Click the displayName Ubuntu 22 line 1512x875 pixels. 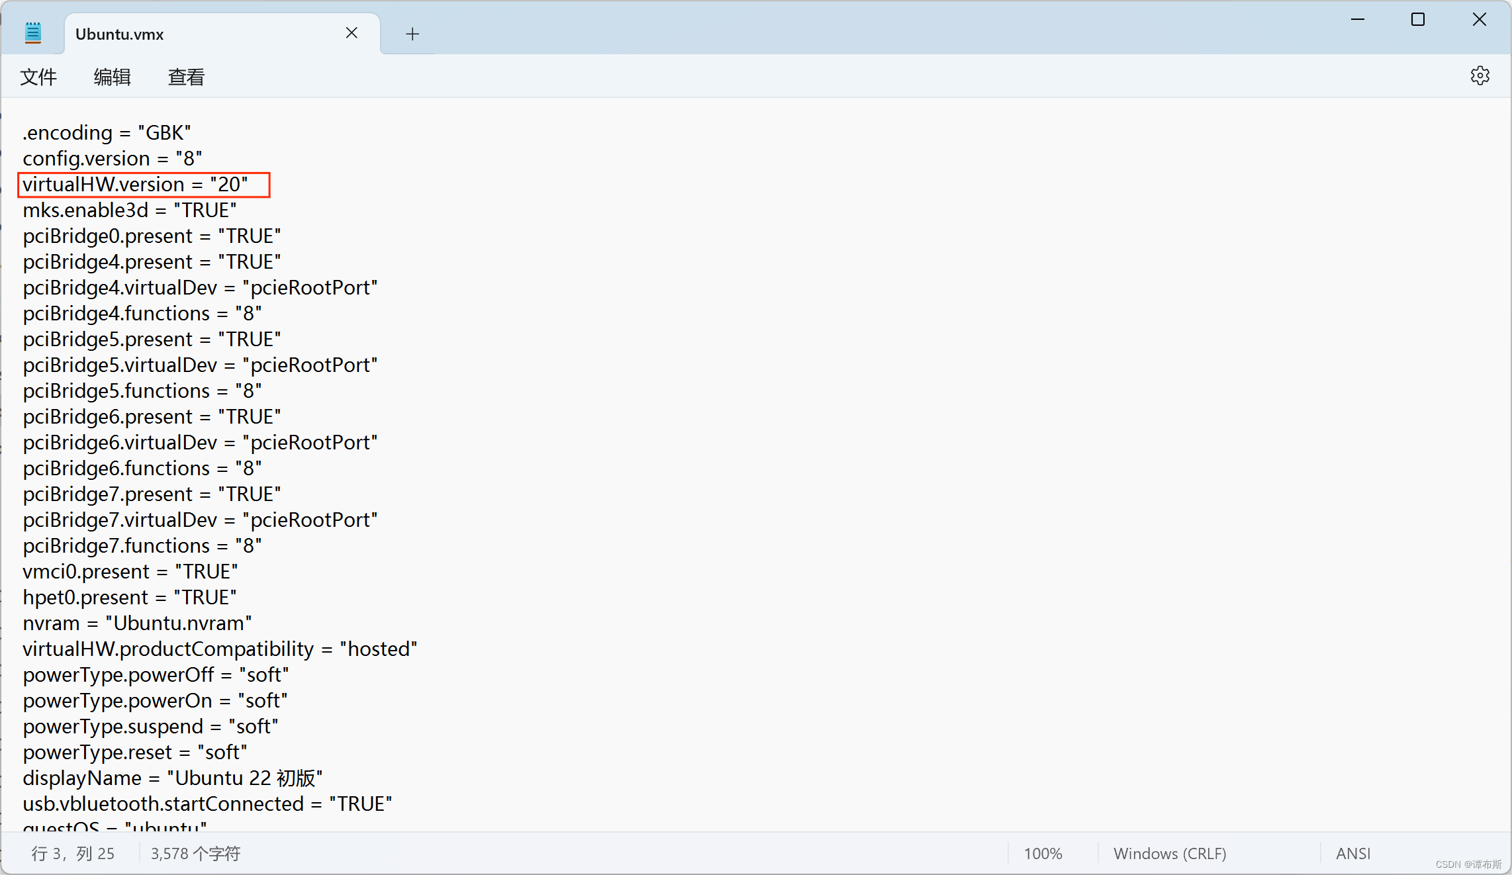coord(172,778)
